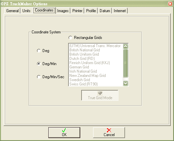
Task: Go to the Datum tab
Action: [105, 11]
